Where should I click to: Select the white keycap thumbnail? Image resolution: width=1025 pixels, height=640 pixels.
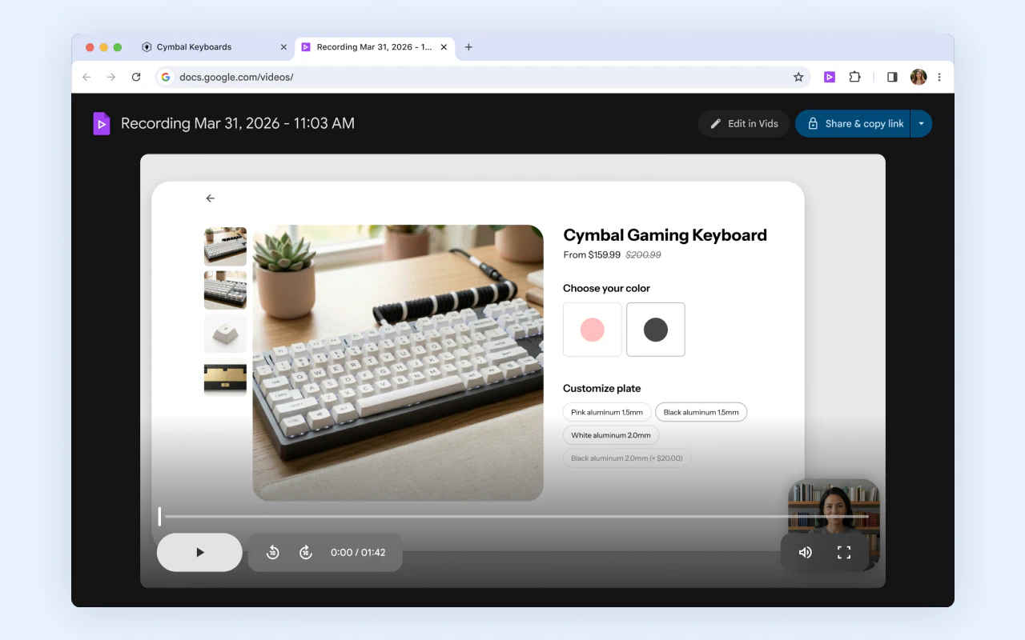(225, 334)
